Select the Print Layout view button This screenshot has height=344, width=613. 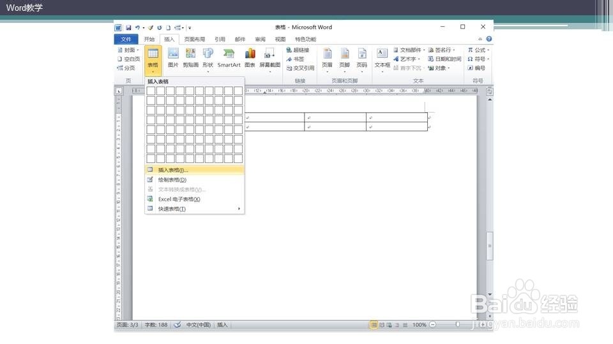click(374, 324)
